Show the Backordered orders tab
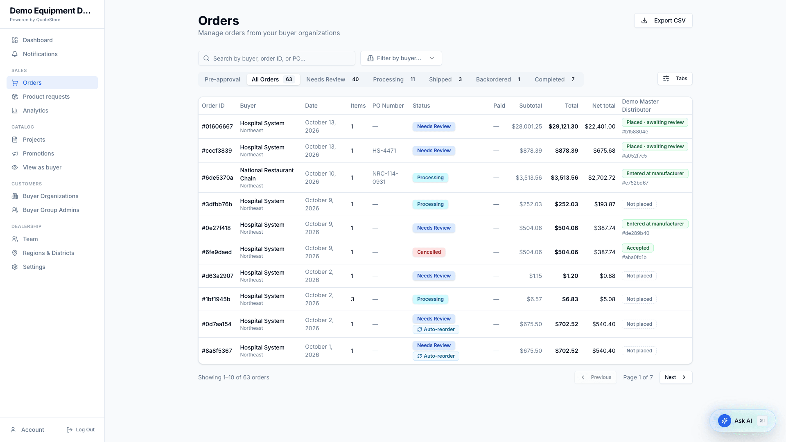Viewport: 786px width, 442px height. [498, 79]
